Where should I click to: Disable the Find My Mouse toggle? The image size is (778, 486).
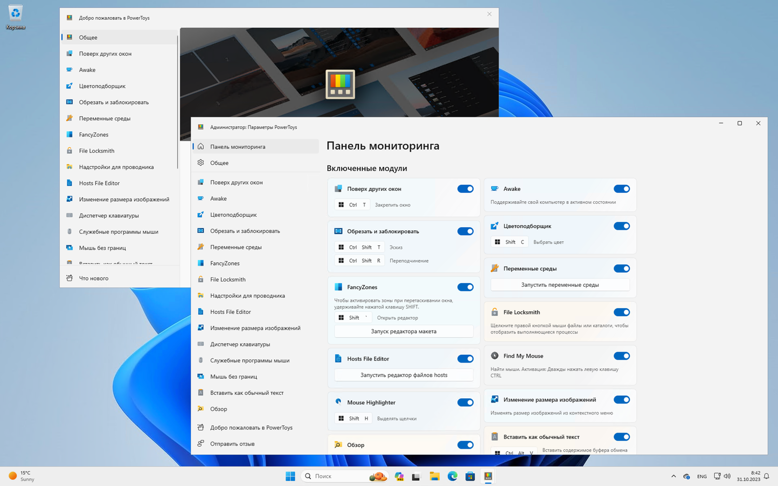621,356
